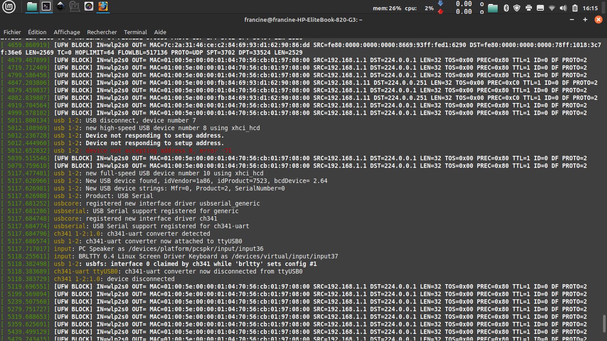Open the Terminal menu dropdown

(135, 32)
